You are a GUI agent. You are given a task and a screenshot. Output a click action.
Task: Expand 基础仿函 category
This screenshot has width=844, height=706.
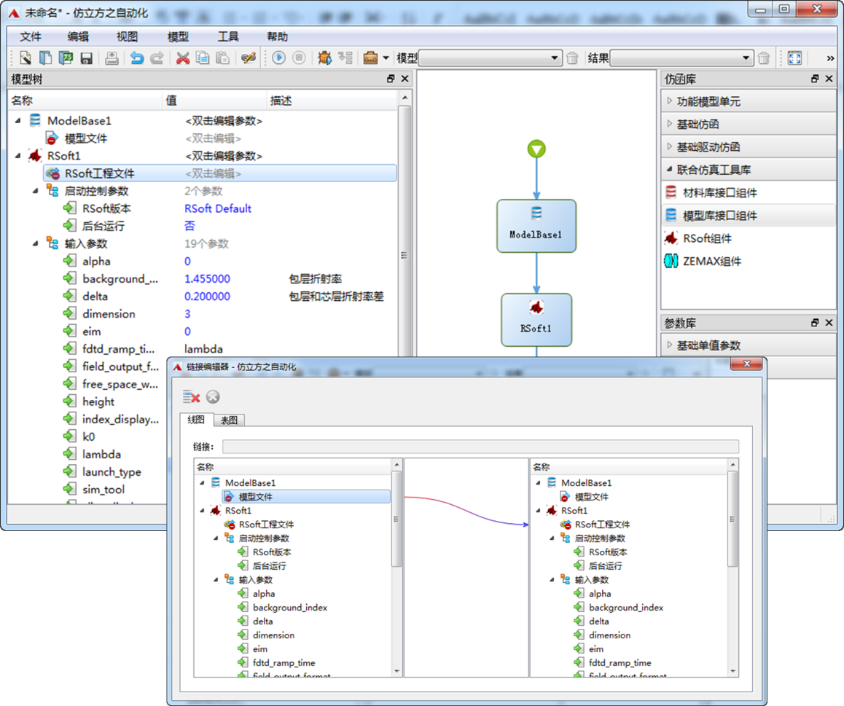pos(670,124)
